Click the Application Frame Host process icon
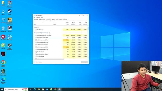The width and height of the screenshot is (162, 91). (36, 38)
